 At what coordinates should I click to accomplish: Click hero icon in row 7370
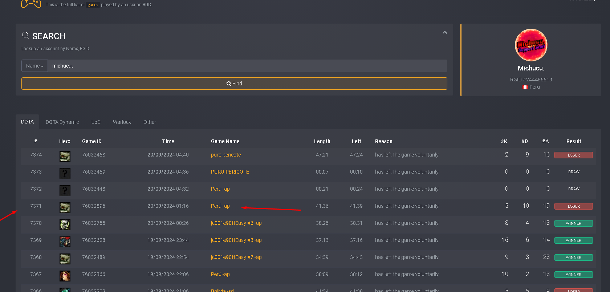[65, 225]
